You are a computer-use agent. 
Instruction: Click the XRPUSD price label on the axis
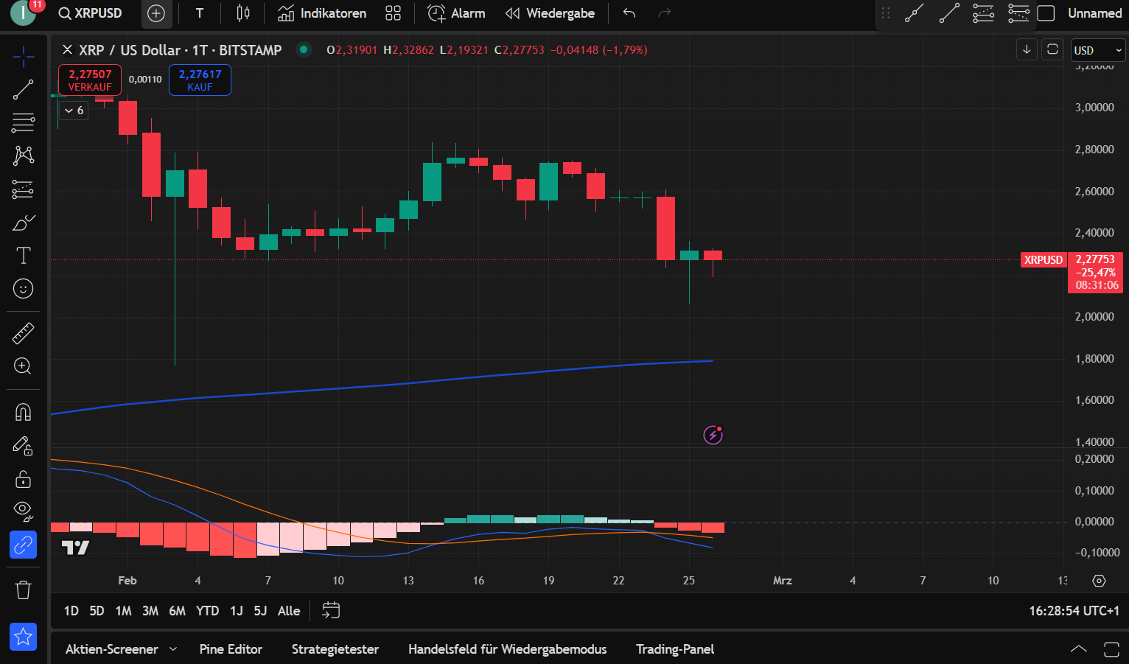pyautogui.click(x=1044, y=259)
